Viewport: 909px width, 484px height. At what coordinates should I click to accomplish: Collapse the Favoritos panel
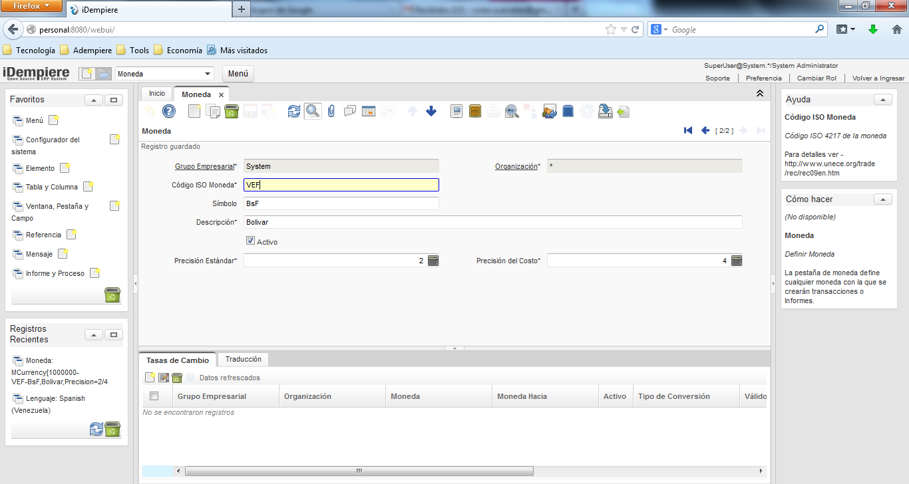click(94, 100)
